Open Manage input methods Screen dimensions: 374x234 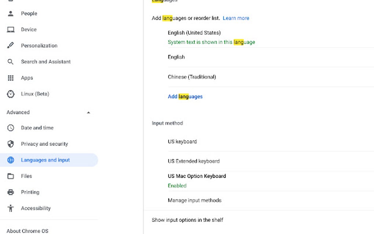(195, 200)
